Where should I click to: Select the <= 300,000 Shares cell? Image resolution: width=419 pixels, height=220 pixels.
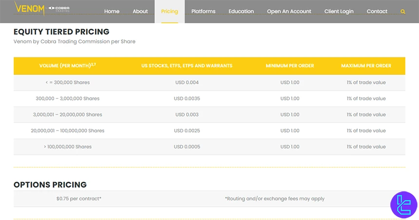(x=68, y=82)
